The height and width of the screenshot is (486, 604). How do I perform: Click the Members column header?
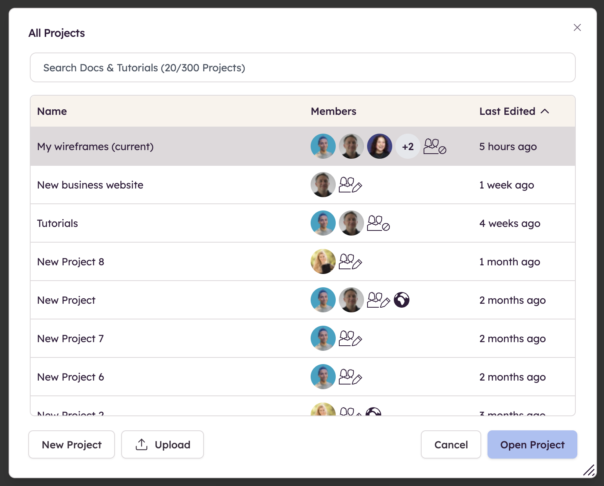pos(333,111)
